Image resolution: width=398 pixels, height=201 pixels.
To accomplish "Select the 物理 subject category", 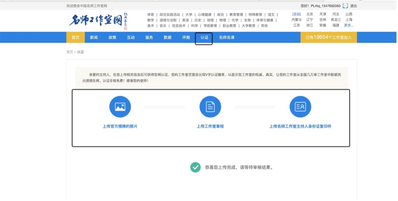I will coord(222,20).
